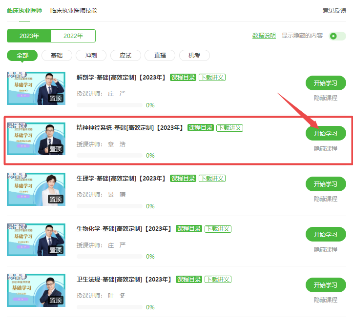Image resolution: width=353 pixels, height=323 pixels.
Task: Filter courses by 直播 category
Action: [160, 55]
